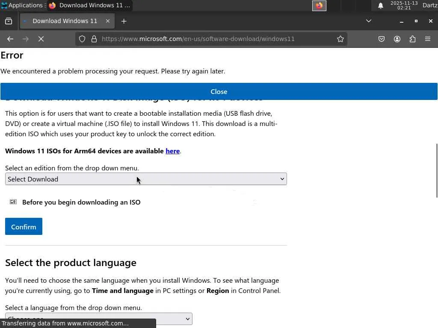Click the browser back arrow
The width and height of the screenshot is (438, 328).
pyautogui.click(x=10, y=39)
